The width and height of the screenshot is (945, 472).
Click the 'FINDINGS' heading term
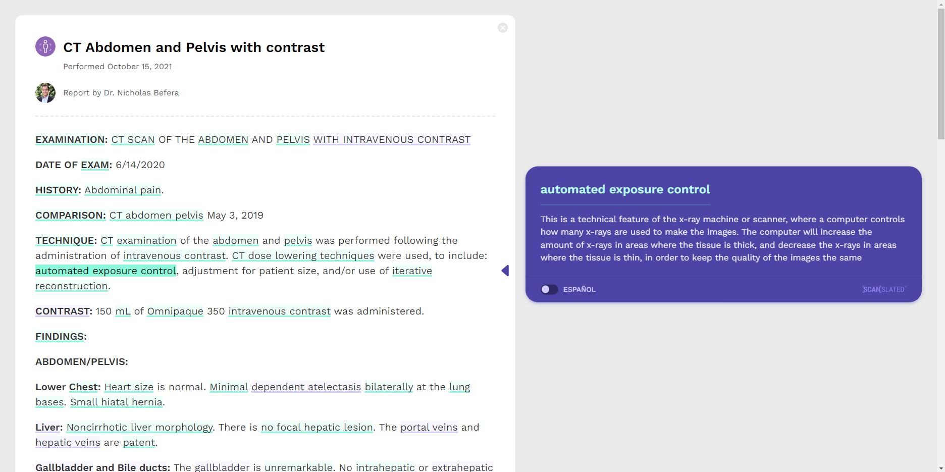[x=60, y=337]
